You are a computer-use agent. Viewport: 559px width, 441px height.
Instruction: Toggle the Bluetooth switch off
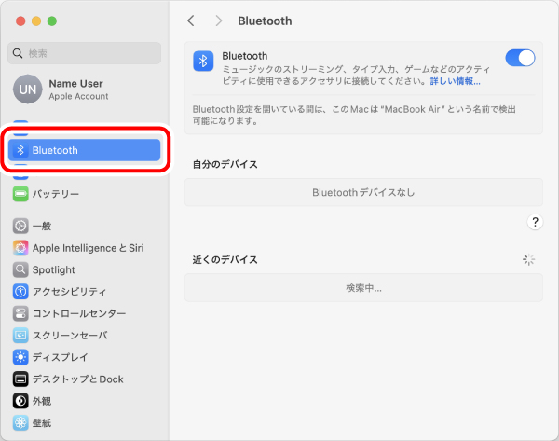[520, 58]
